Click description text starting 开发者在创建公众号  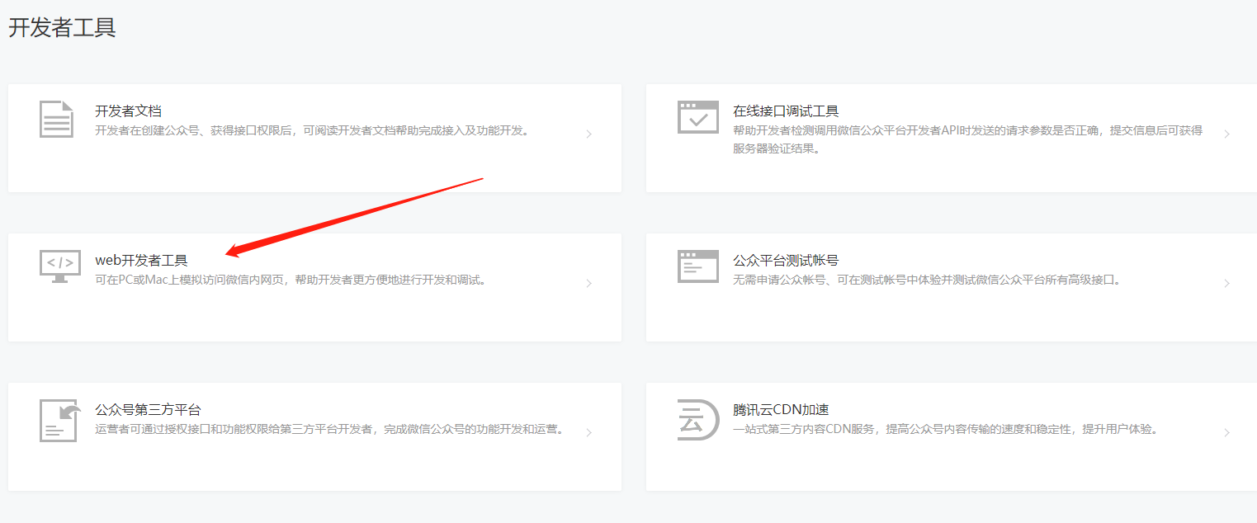point(312,130)
